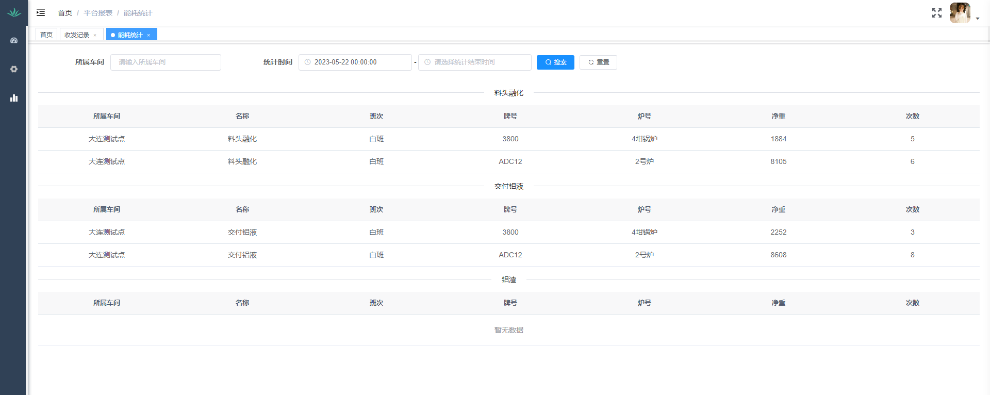This screenshot has width=990, height=395.
Task: Click 2号炉 in 料头融化 table
Action: tap(645, 162)
